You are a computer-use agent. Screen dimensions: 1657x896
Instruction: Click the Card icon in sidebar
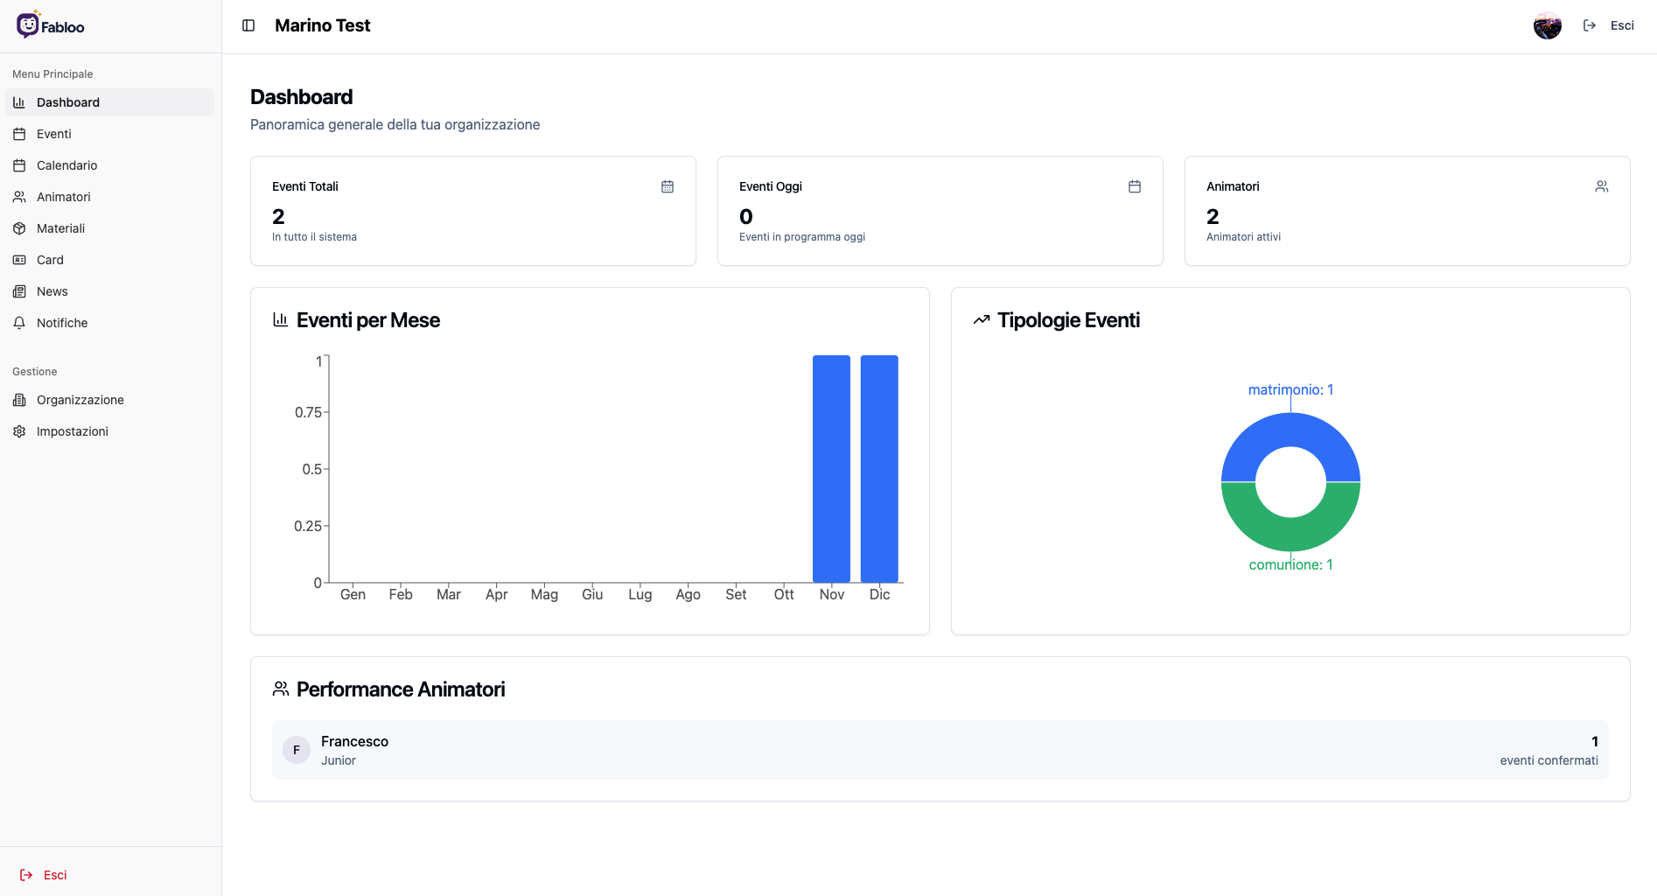pos(19,260)
